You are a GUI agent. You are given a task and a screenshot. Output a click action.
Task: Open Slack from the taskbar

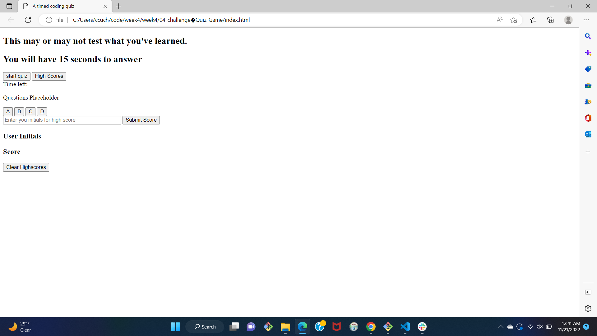pos(422,327)
